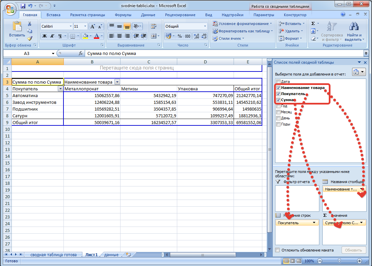Apply thousands separator (000) format

tap(188, 36)
